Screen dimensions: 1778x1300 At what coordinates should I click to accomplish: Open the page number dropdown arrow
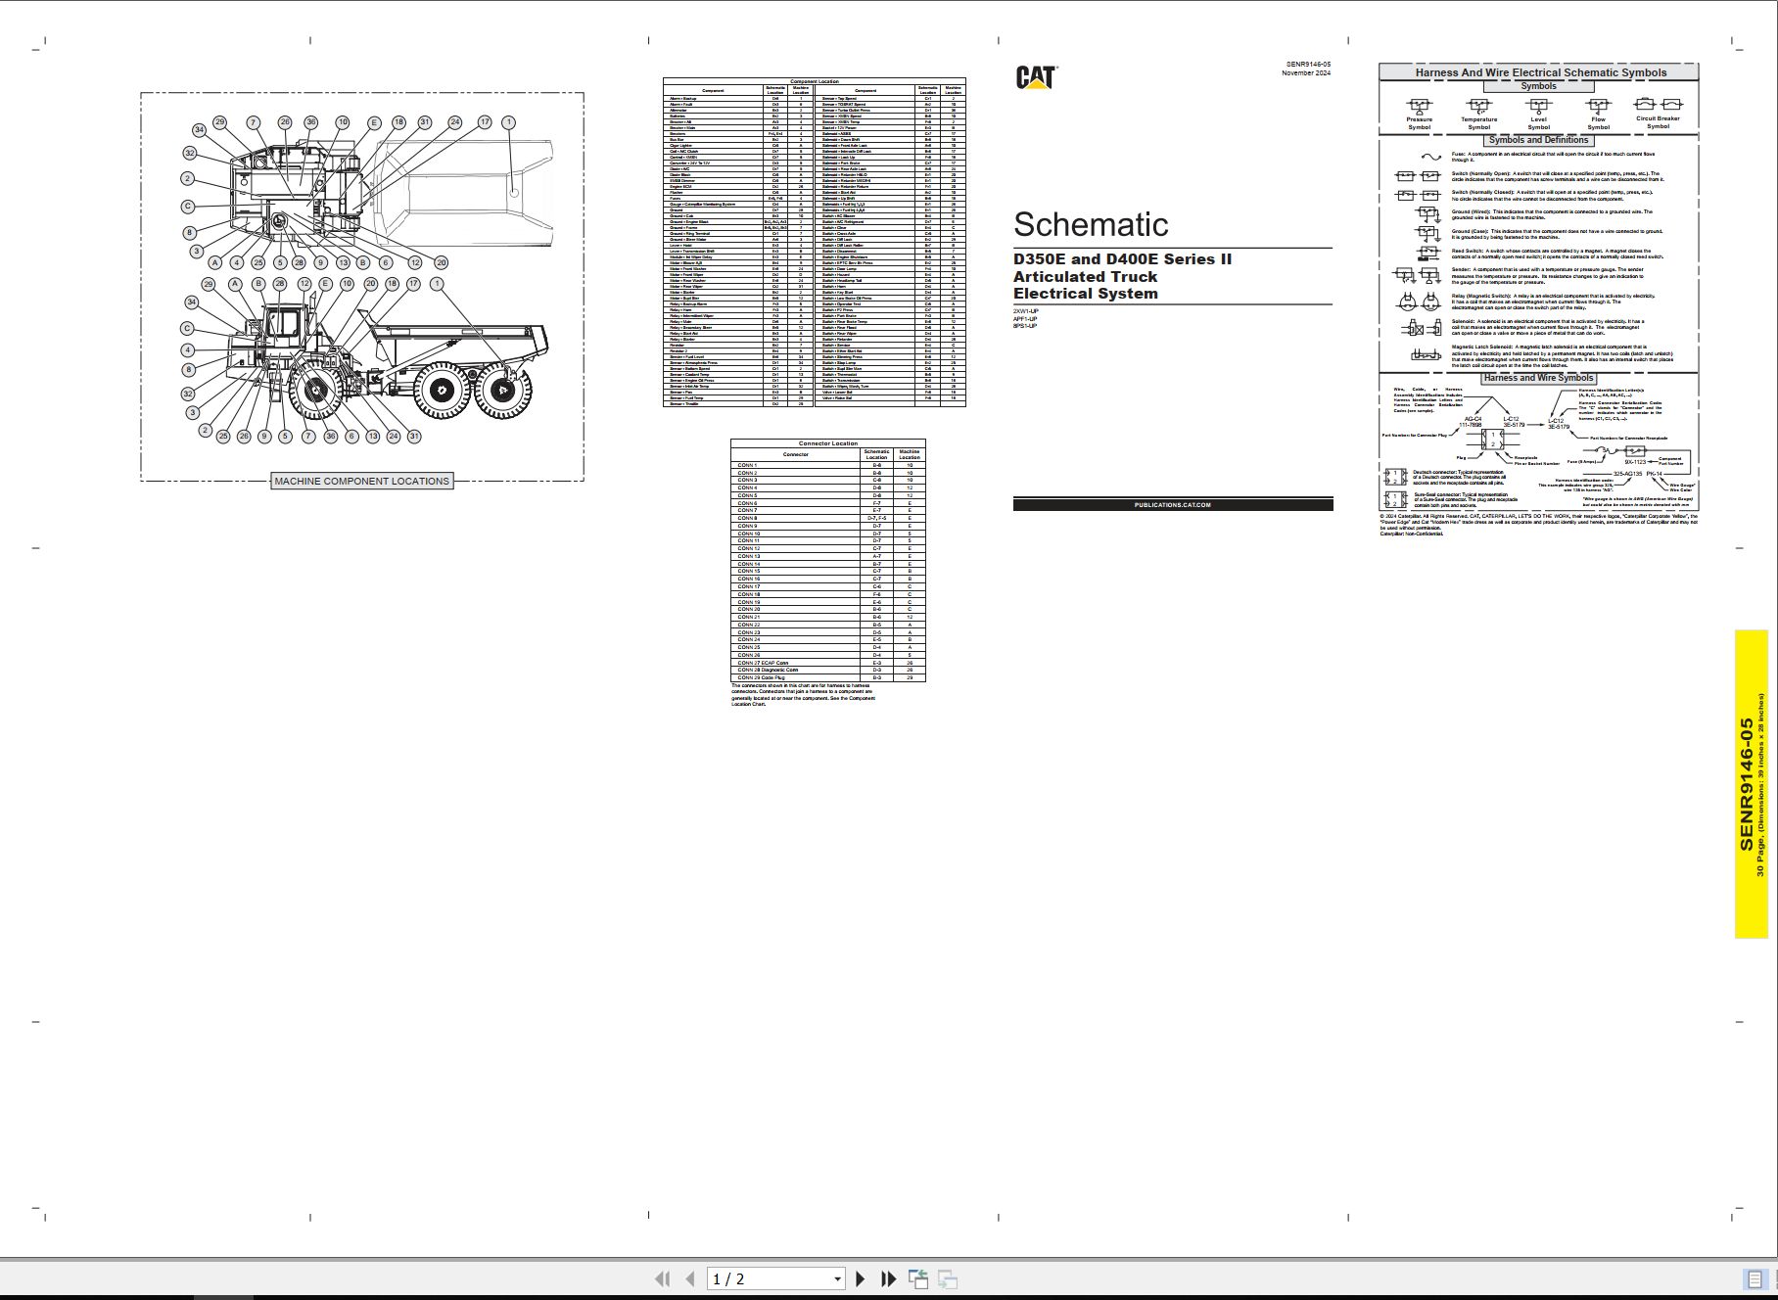pos(837,1279)
